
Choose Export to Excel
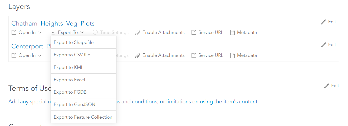tap(69, 80)
